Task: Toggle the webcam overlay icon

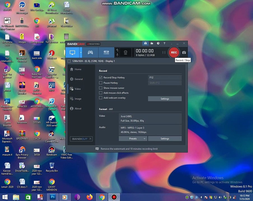Action: click(x=126, y=52)
